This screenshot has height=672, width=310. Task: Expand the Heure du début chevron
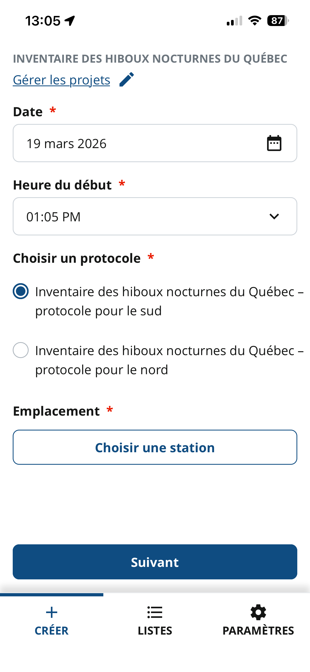[274, 217]
